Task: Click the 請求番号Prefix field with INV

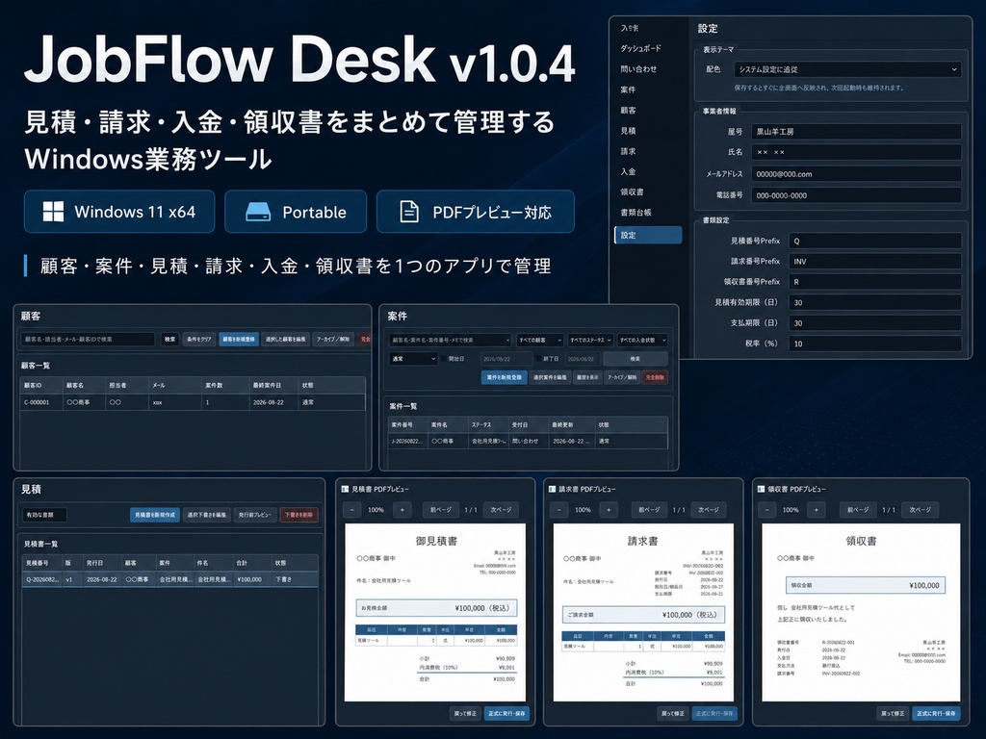Action: point(874,262)
